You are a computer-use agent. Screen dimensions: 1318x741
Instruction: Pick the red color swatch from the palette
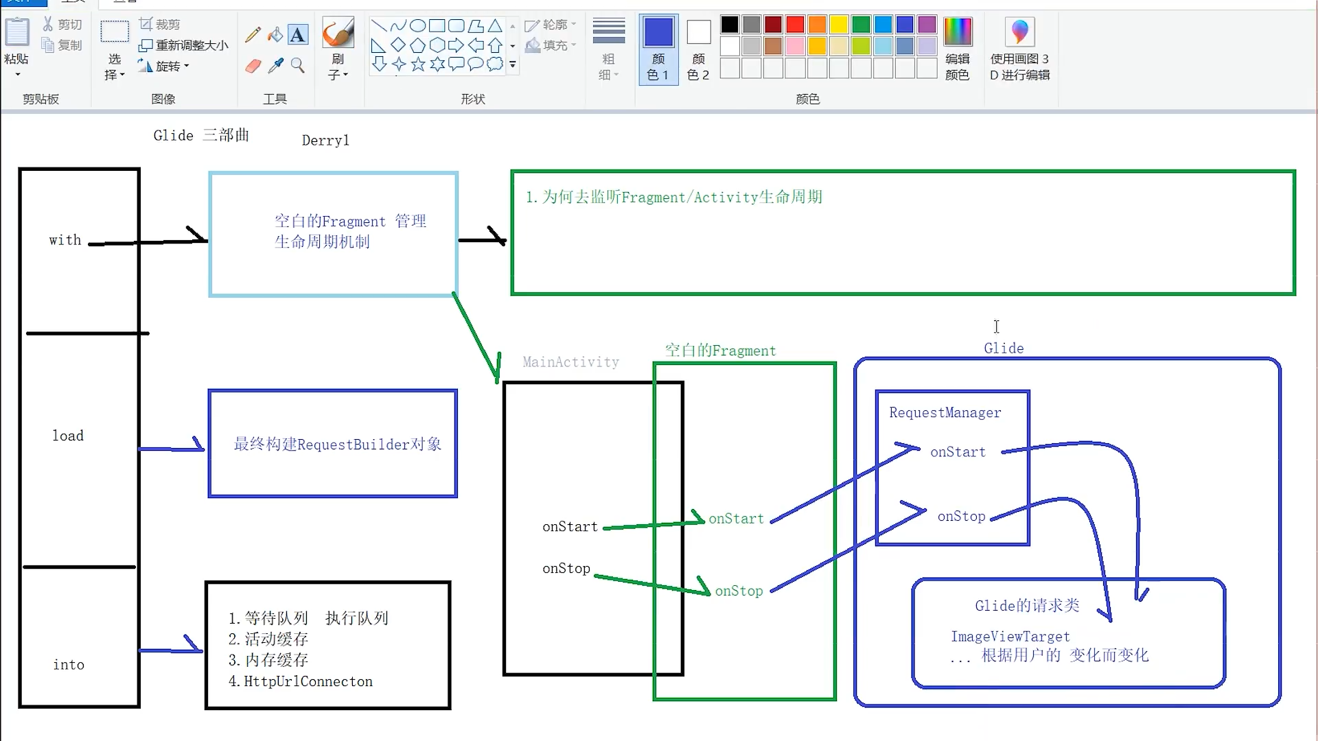click(x=794, y=24)
